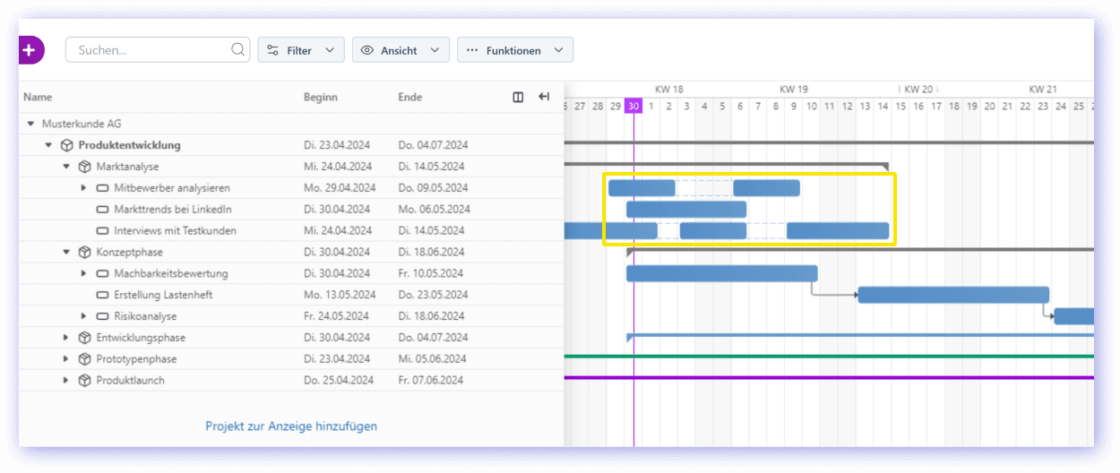Click the magnifier icon in search field
The width and height of the screenshot is (1120, 473).
click(238, 50)
